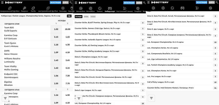Screen dimensions: 219x105
Task: Click basketball icon in right screenshot
Action: (x=153, y=8)
